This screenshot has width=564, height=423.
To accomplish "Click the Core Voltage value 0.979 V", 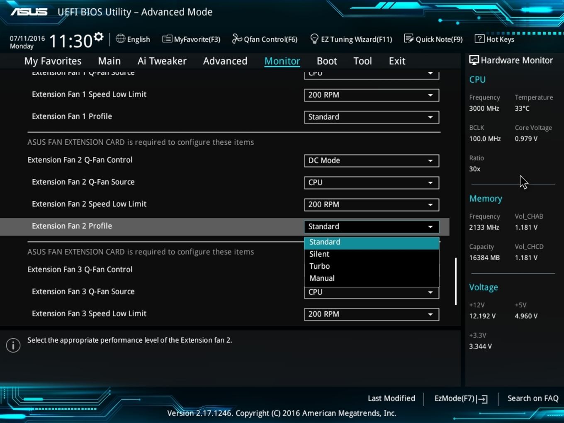I will (x=526, y=139).
